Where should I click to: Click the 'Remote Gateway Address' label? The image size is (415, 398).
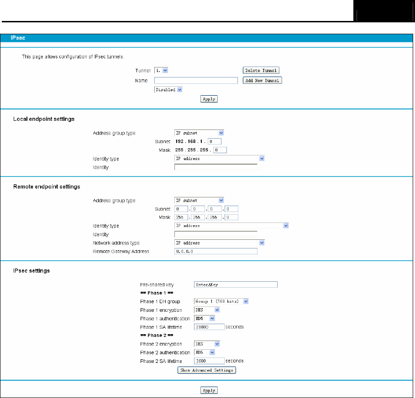[x=121, y=251]
